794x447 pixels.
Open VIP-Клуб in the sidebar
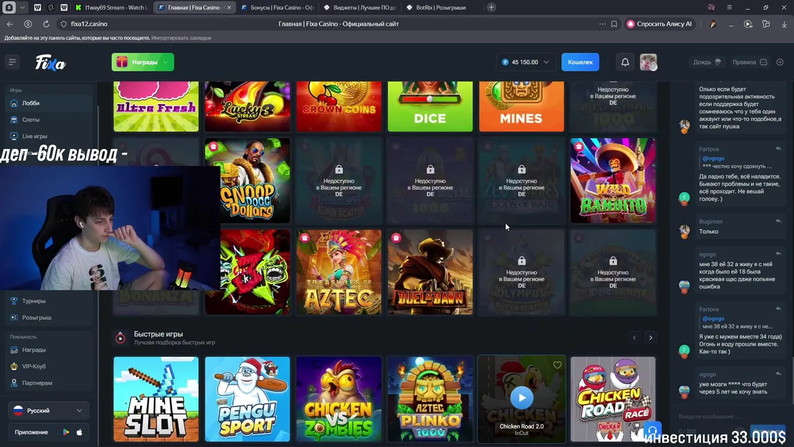click(x=50, y=366)
